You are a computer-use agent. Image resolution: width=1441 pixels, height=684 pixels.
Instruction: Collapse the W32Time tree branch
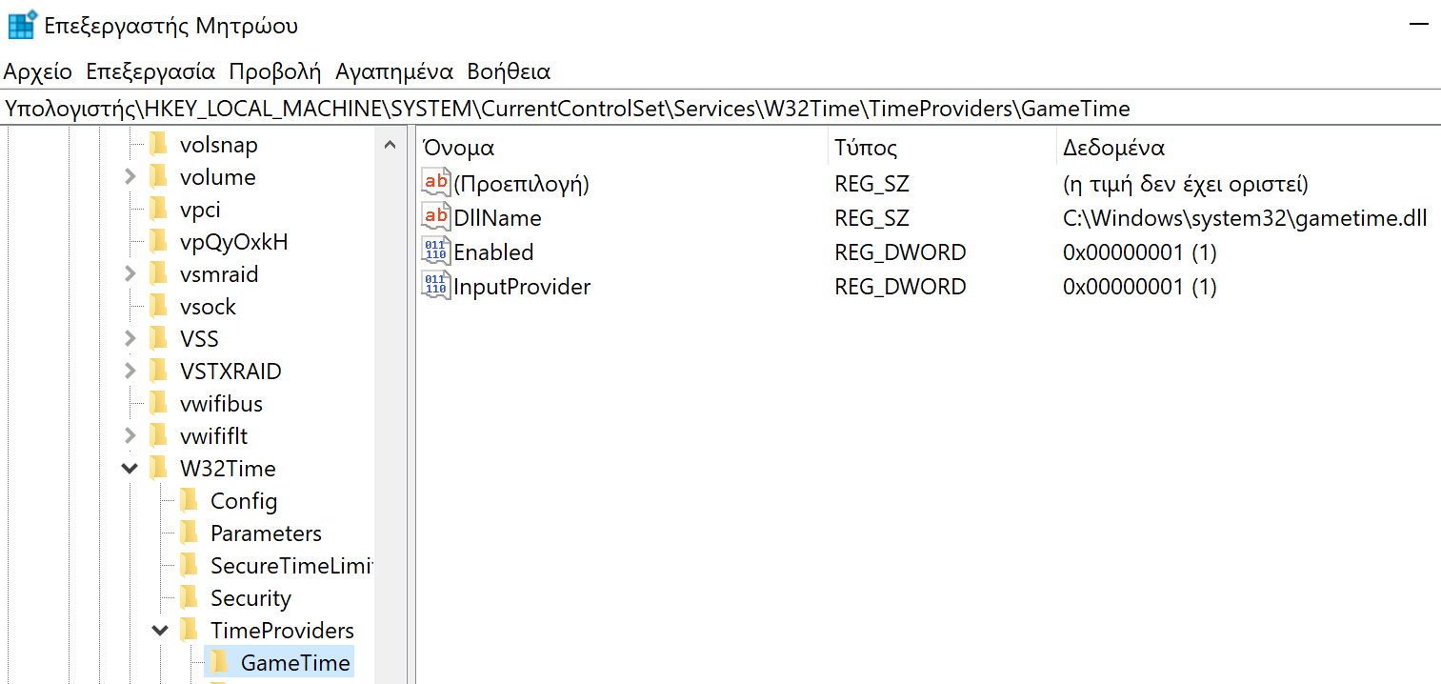pos(130,468)
